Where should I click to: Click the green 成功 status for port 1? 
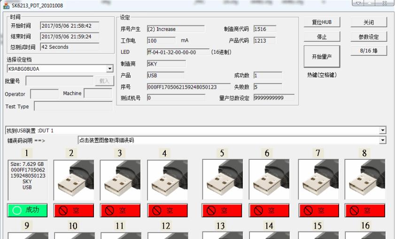tap(27, 211)
